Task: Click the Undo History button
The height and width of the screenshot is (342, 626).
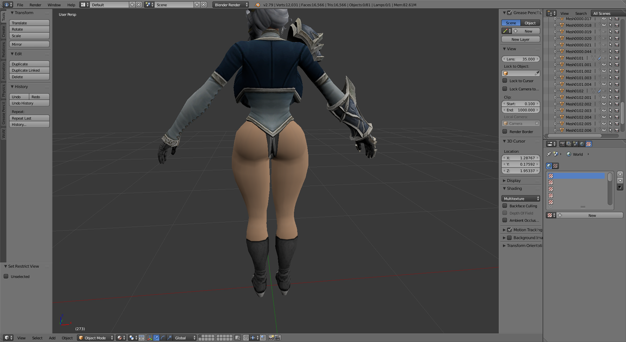Action: (x=29, y=103)
